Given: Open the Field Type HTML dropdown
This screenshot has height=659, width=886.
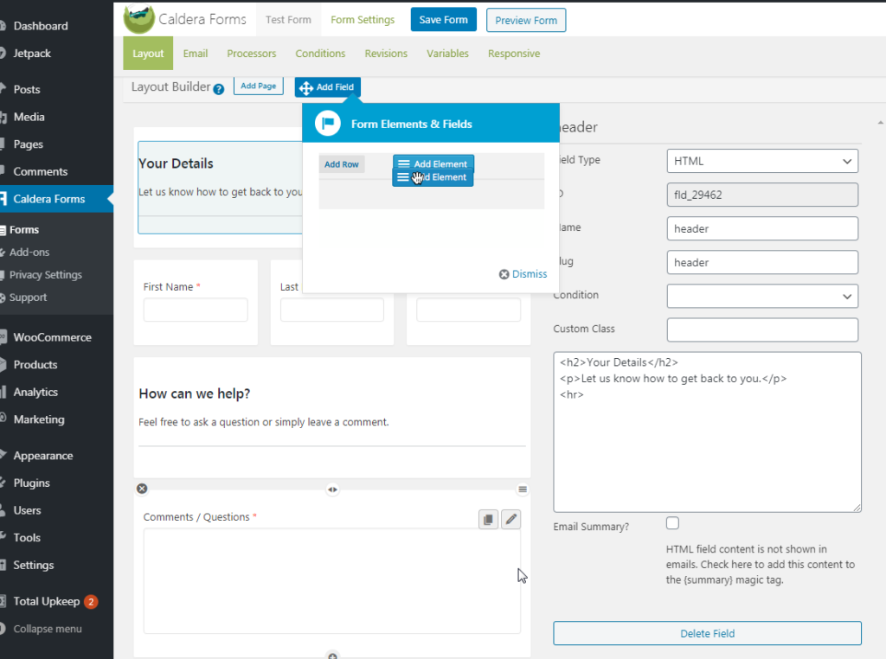Looking at the screenshot, I should [x=762, y=161].
